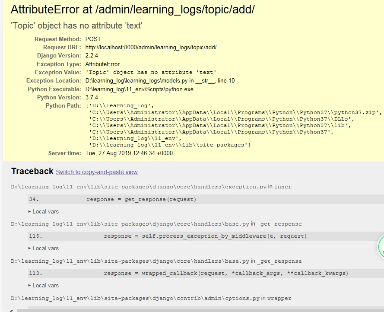
Task: Click the AttributeError page title heading
Action: click(x=132, y=10)
